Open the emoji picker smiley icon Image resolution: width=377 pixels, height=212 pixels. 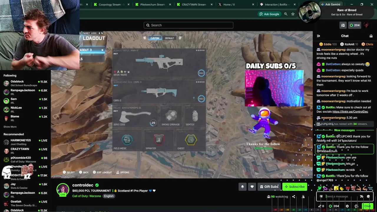[x=368, y=196]
